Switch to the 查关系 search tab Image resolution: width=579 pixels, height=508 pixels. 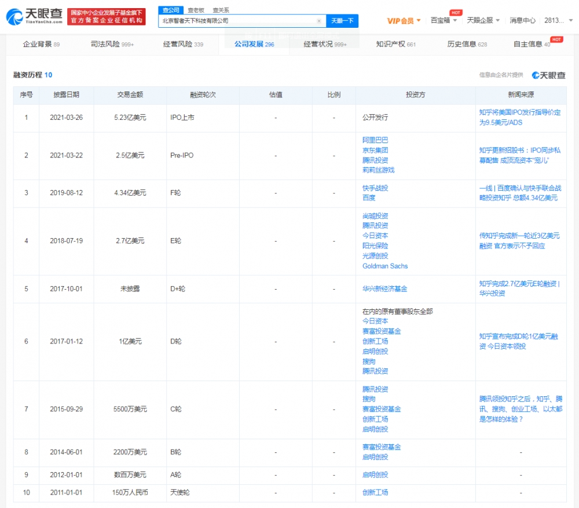(x=221, y=10)
